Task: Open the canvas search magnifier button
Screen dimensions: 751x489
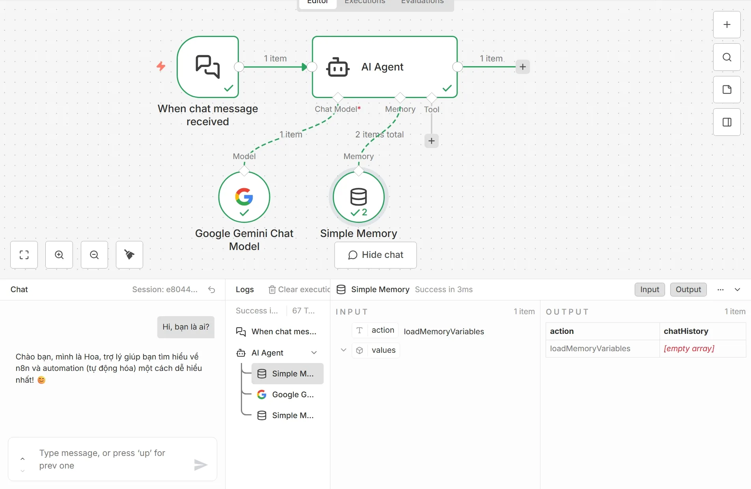Action: 727,57
